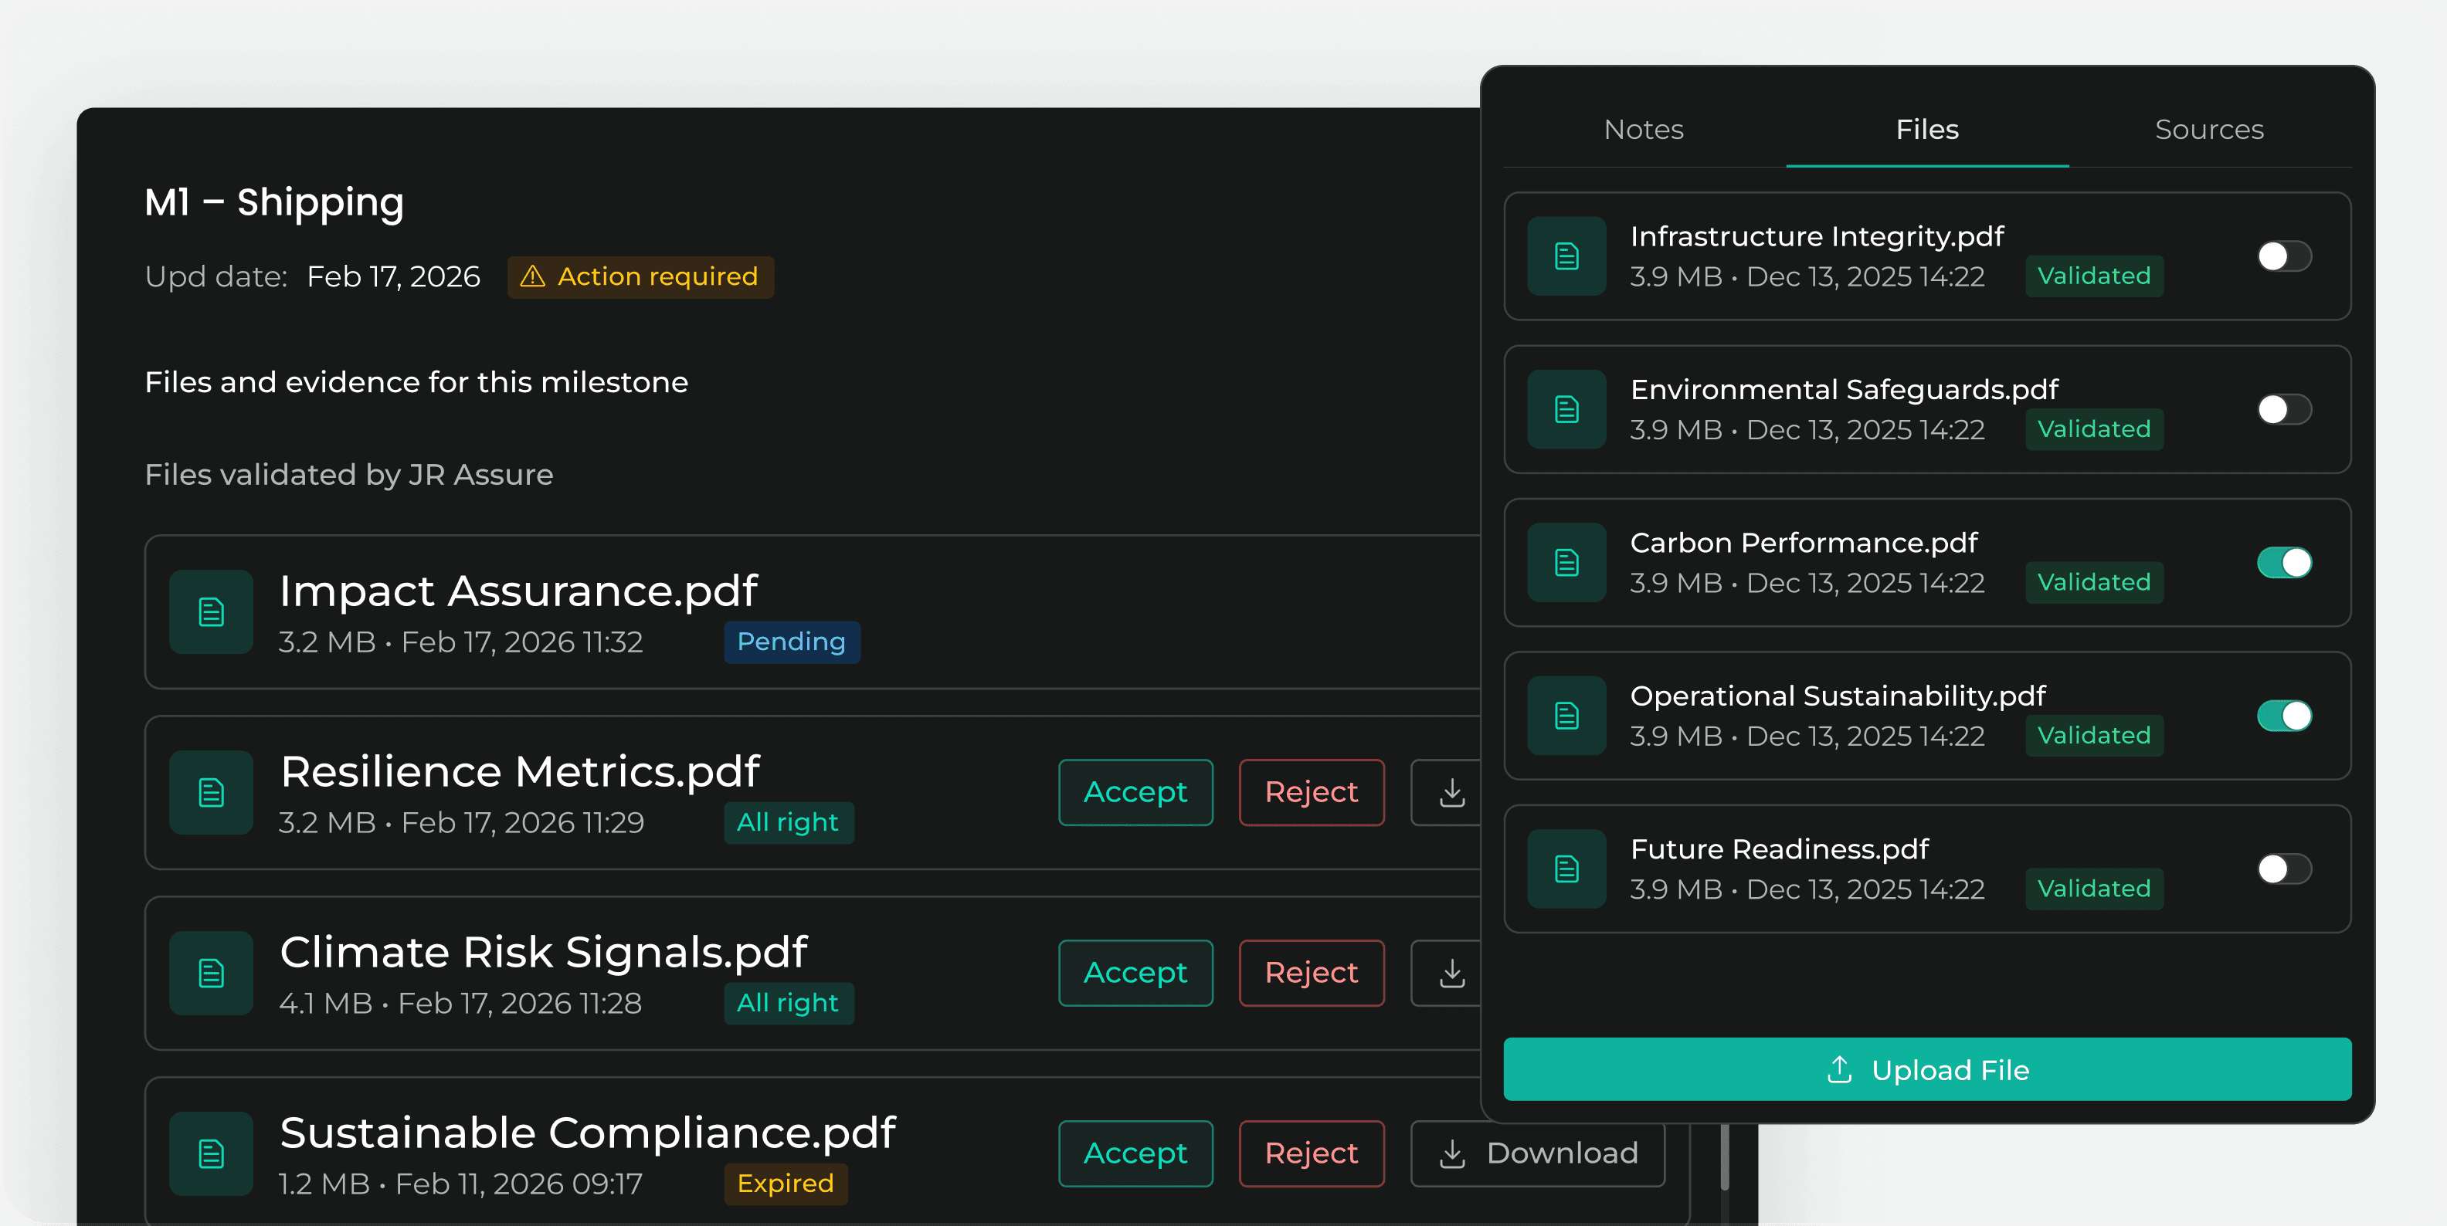Click the Resilience Metrics.pdf document icon
Screen dimensions: 2447x1226
tap(211, 792)
